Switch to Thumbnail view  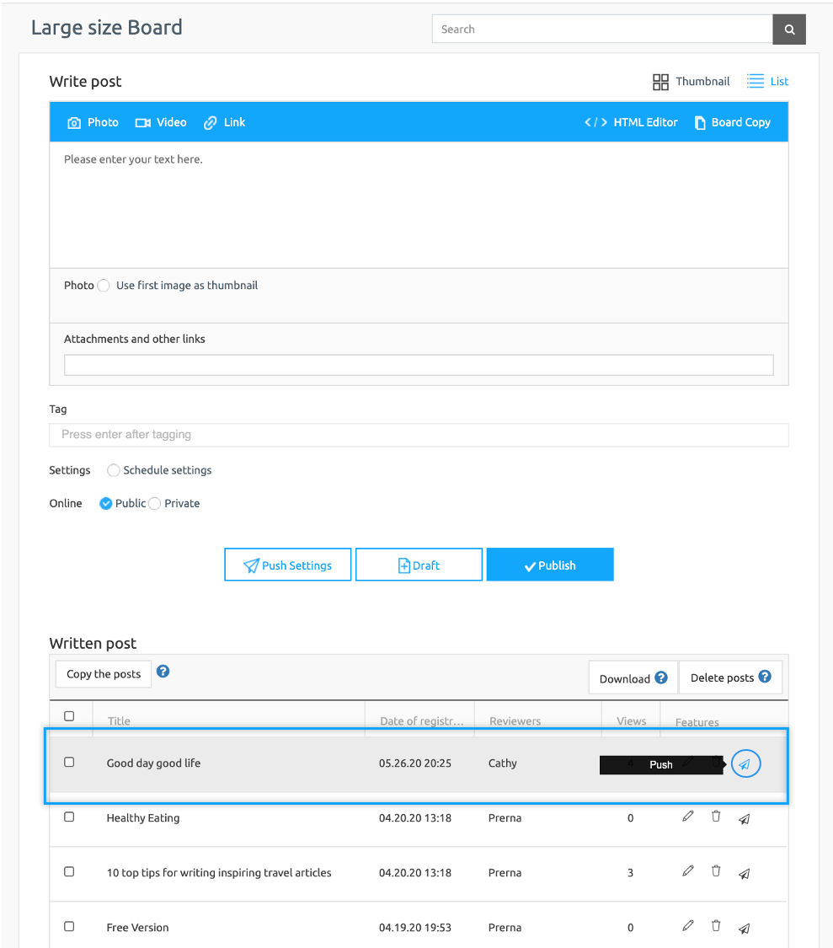pos(691,82)
